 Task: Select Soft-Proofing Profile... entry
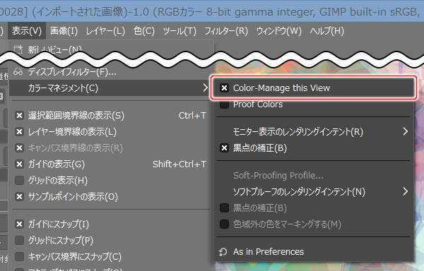[278, 176]
